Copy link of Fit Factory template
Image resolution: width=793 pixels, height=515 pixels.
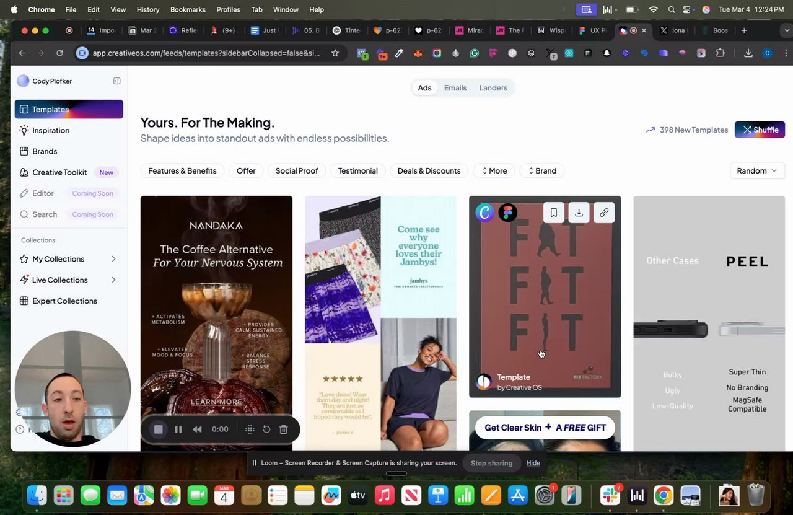pos(604,213)
